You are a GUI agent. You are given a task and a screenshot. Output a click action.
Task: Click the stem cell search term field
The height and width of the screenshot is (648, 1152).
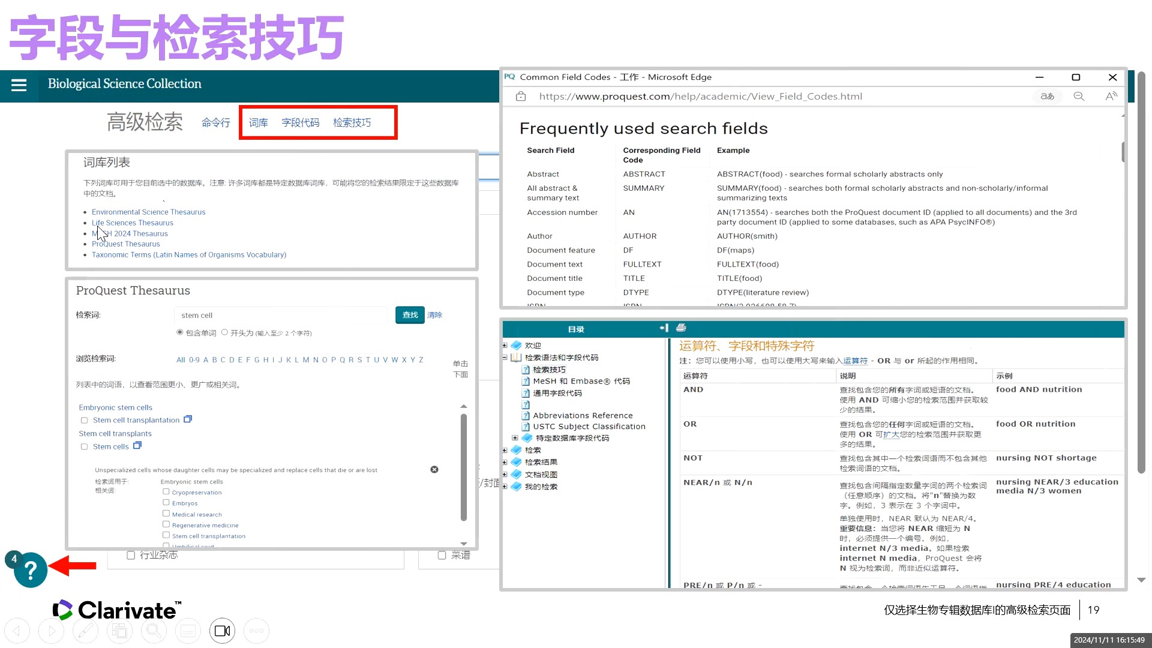[280, 315]
